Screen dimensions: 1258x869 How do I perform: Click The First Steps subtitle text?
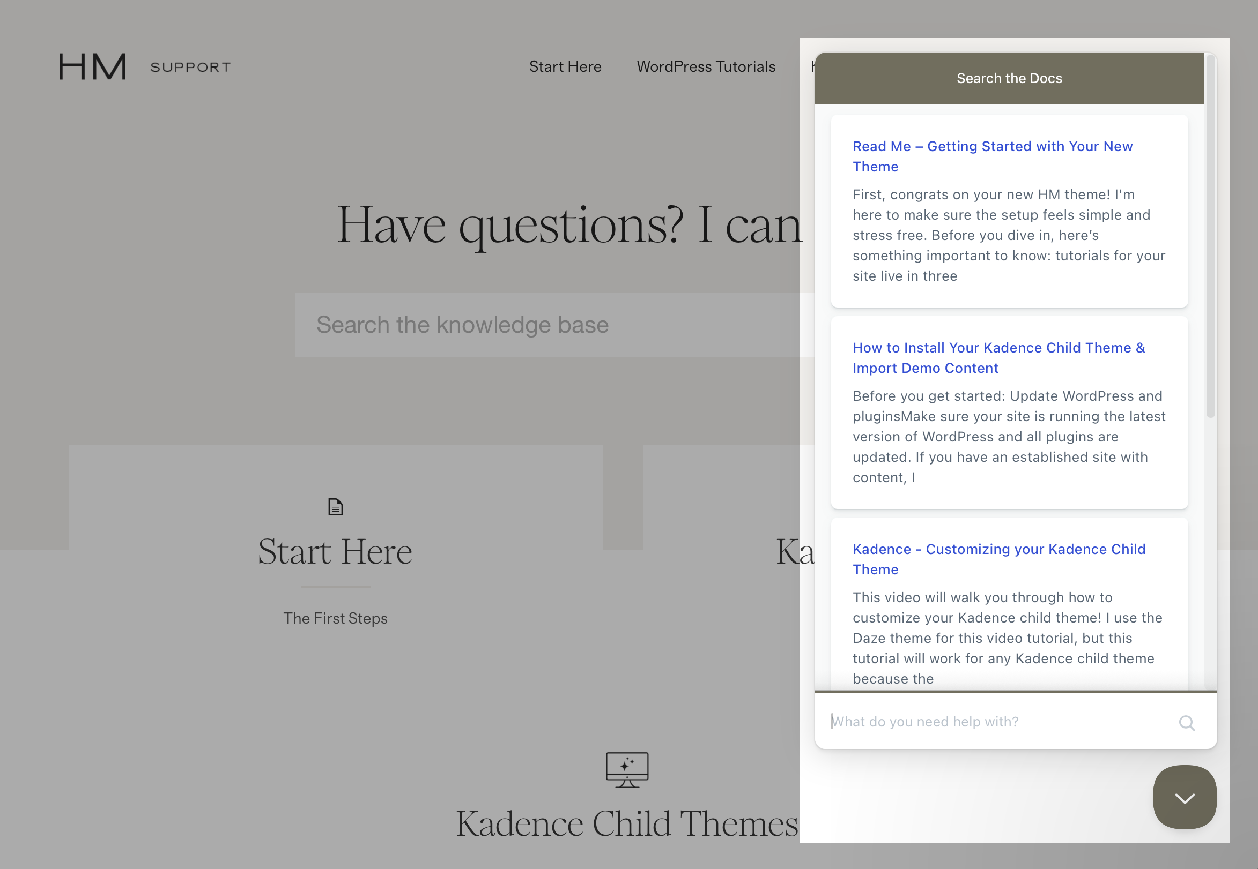(x=335, y=619)
